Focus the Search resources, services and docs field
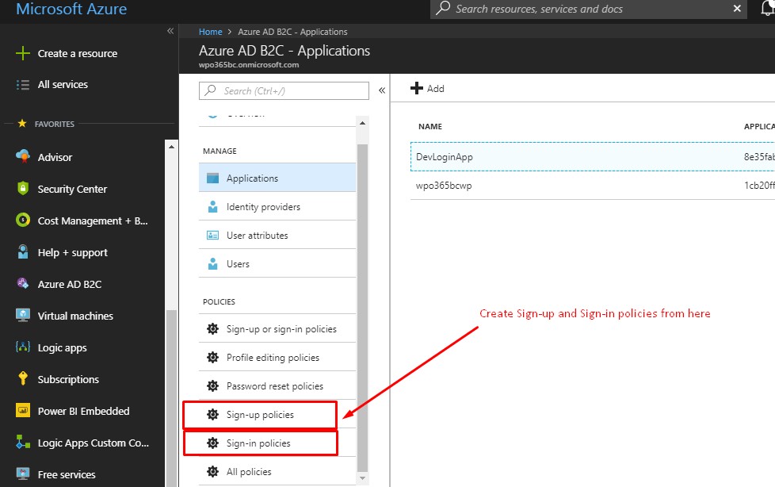 588,9
